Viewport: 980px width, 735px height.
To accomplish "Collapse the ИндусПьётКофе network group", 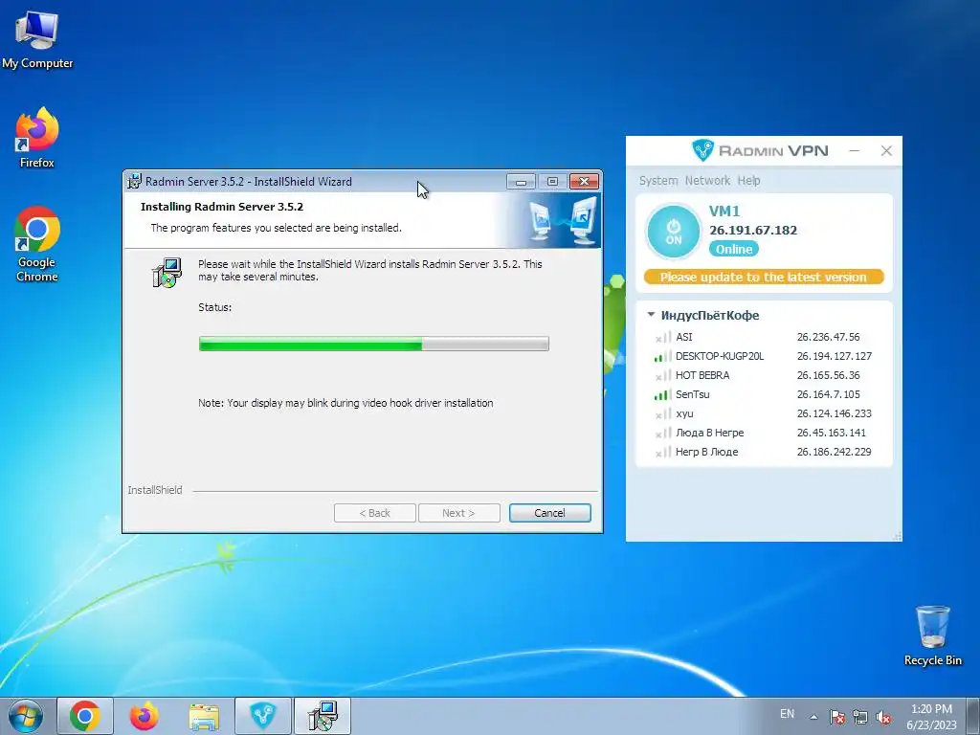I will point(651,315).
